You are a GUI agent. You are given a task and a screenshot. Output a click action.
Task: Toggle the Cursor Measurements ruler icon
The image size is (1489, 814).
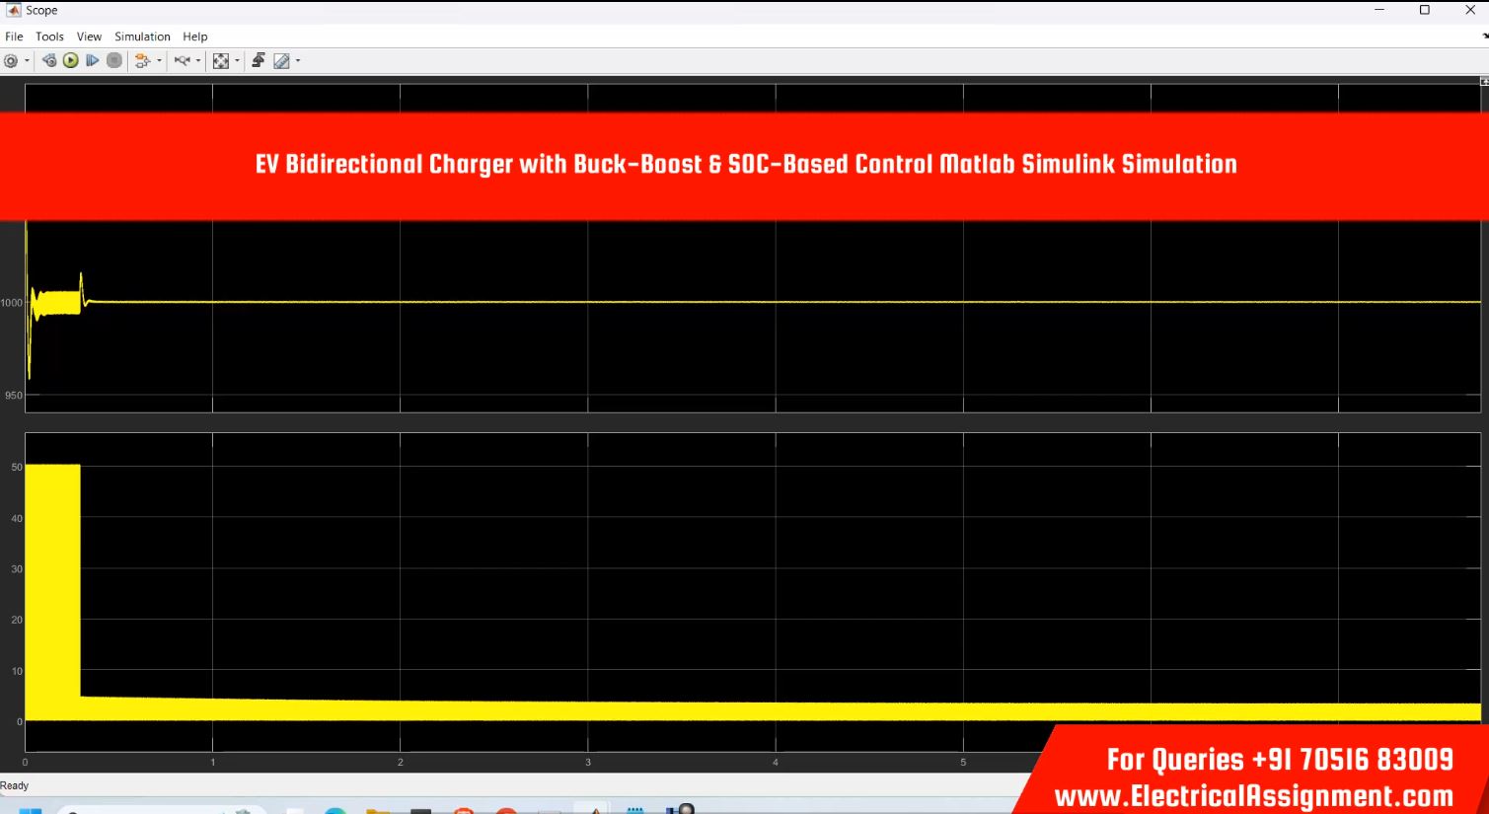282,61
